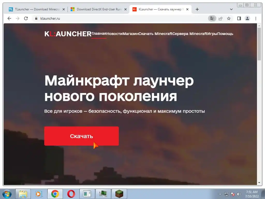Click the forward navigation arrow

[x=18, y=18]
